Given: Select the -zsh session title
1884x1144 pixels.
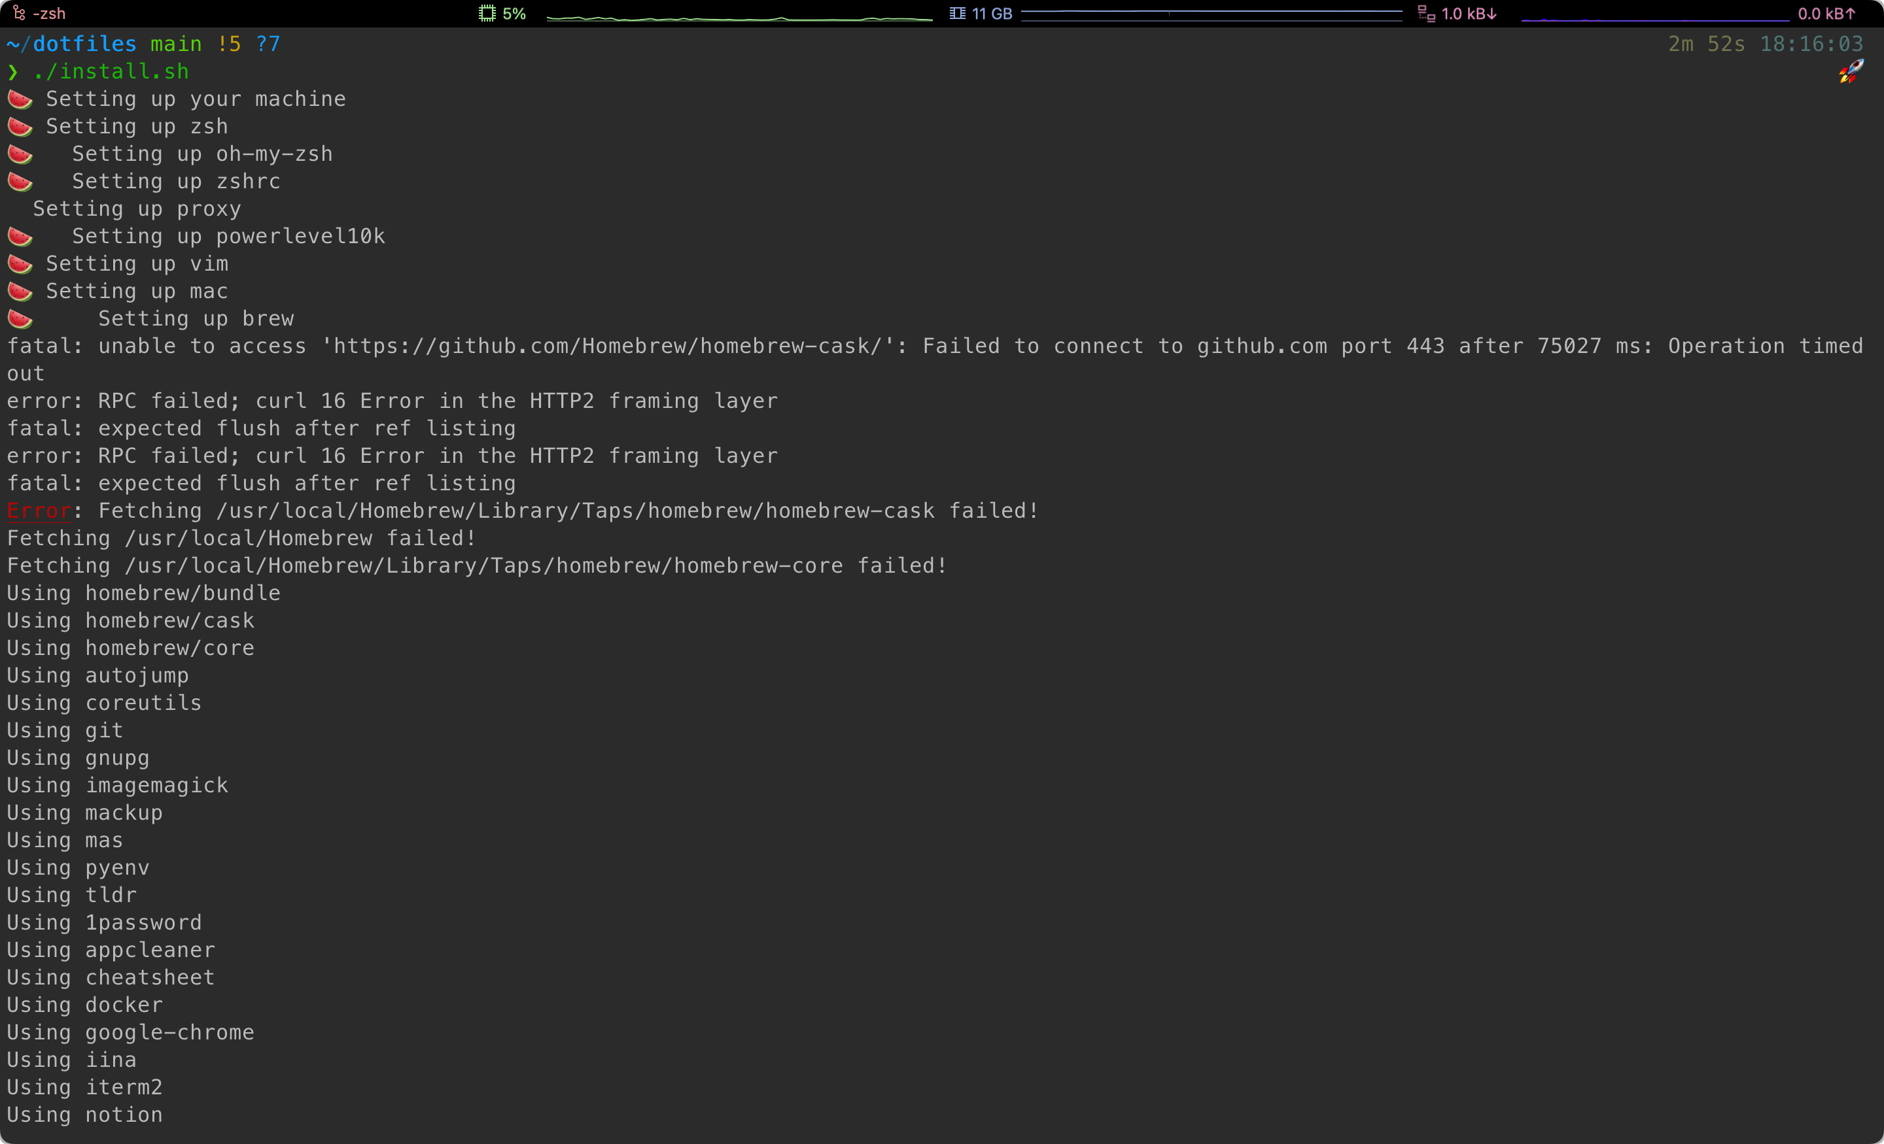Looking at the screenshot, I should tap(49, 13).
